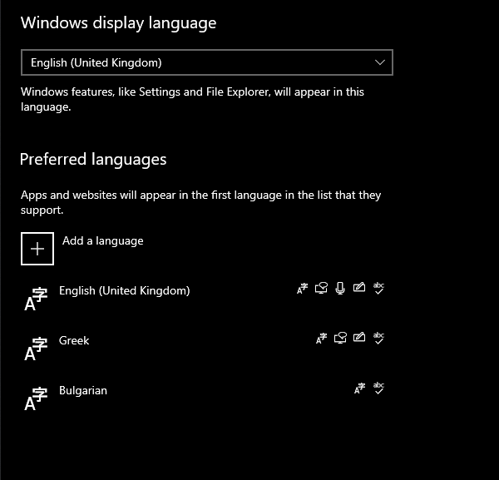This screenshot has height=480, width=499.
Task: Click the handwriting icon in the Greek row
Action: coord(359,339)
